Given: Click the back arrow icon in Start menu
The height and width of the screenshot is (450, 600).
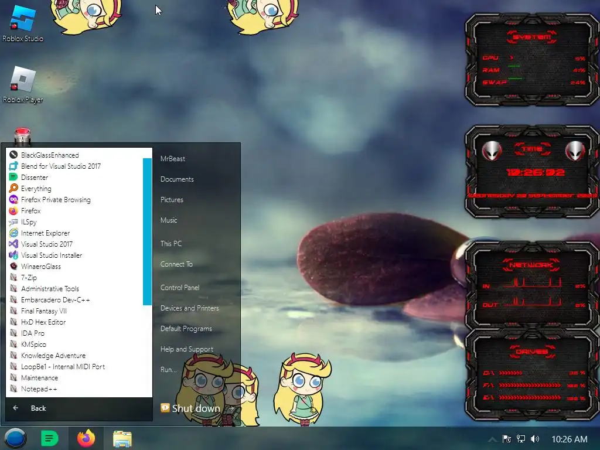Looking at the screenshot, I should [16, 408].
